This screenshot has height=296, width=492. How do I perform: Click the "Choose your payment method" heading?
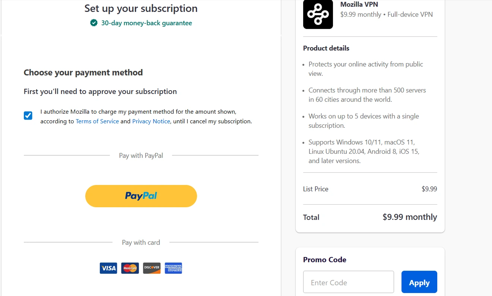[x=83, y=72]
